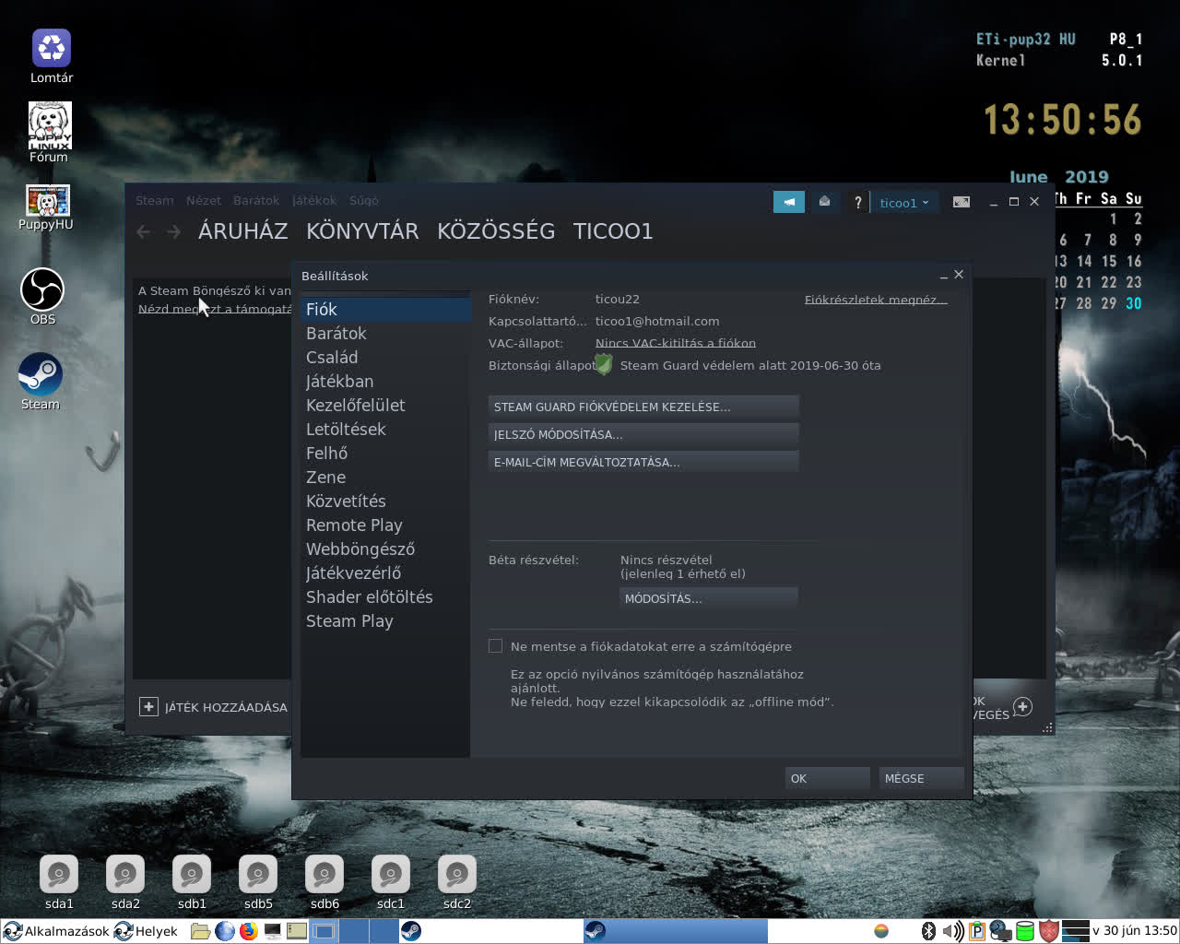Open the sdc1 drive icon
Viewport: 1180px width, 944px height.
pyautogui.click(x=391, y=874)
